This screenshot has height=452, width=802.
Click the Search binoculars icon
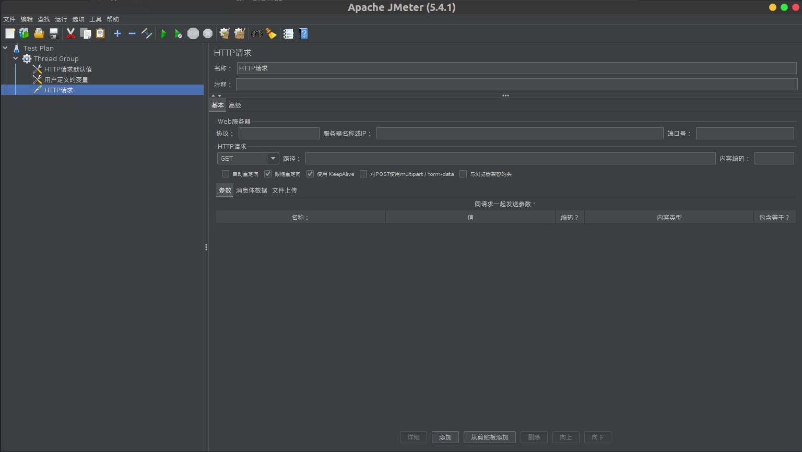(257, 33)
